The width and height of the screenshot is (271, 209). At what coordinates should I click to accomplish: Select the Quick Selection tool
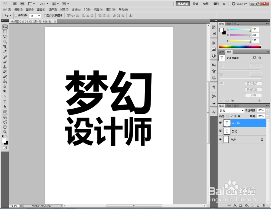coord(5,42)
